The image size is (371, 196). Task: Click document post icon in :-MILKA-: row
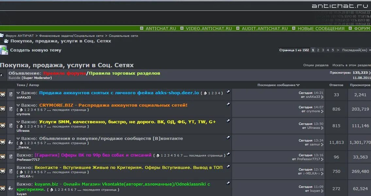coord(11,172)
